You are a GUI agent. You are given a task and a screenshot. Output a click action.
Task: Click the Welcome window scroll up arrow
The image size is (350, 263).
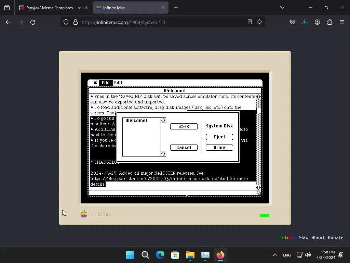click(258, 96)
